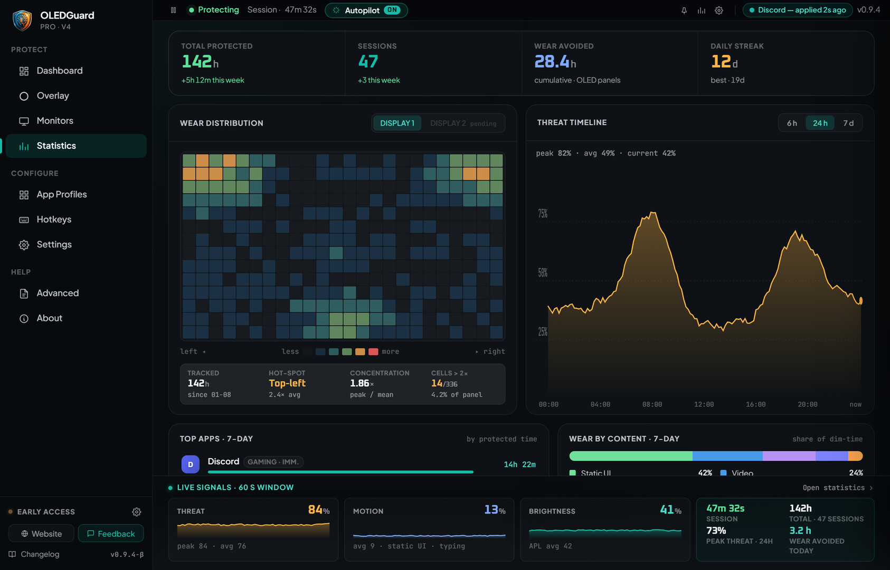The height and width of the screenshot is (570, 890).
Task: Open the Early Access gear icon
Action: click(x=137, y=512)
